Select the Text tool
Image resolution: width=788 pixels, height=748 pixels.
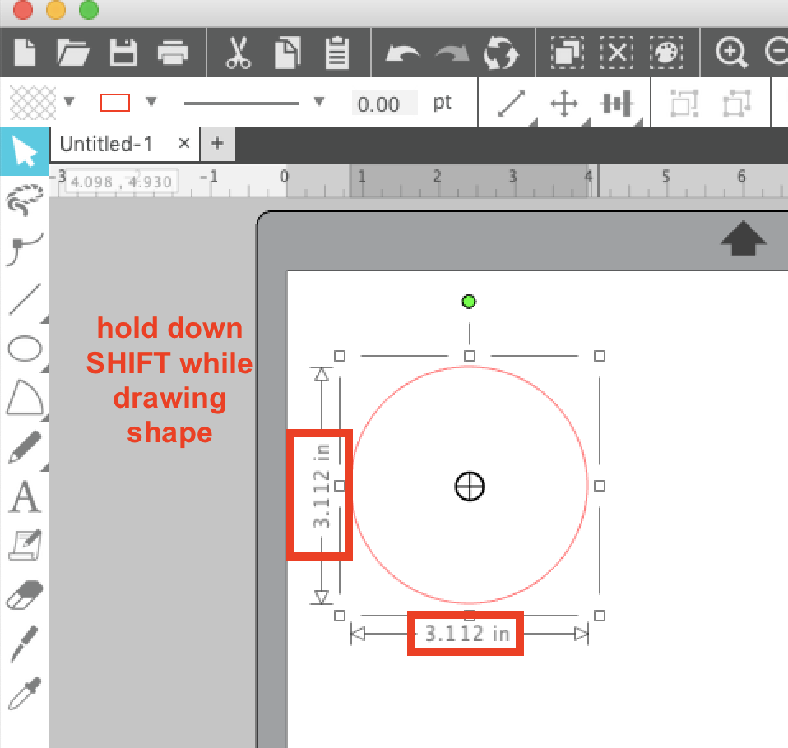pyautogui.click(x=25, y=496)
